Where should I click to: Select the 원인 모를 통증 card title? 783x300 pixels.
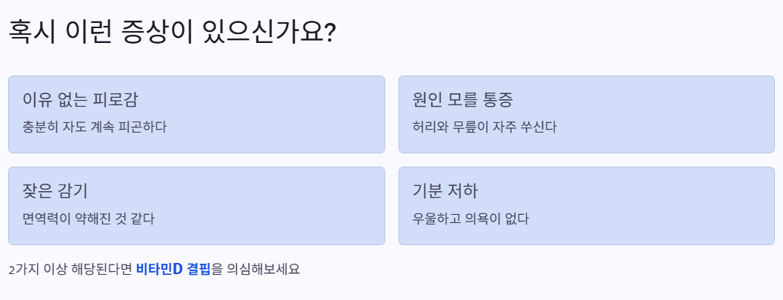pos(463,100)
